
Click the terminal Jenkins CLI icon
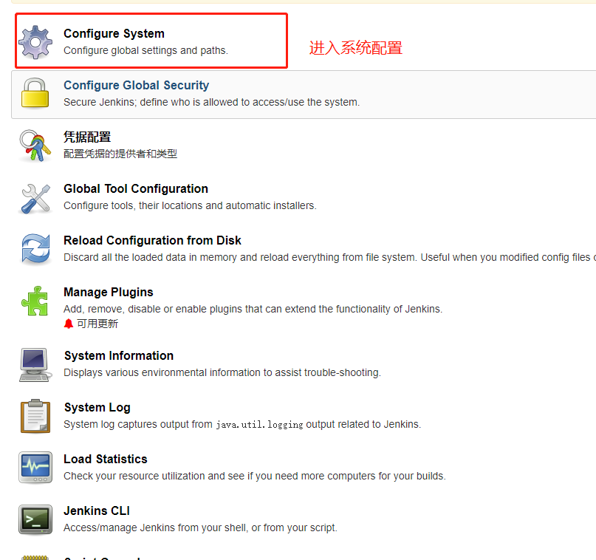(x=35, y=519)
